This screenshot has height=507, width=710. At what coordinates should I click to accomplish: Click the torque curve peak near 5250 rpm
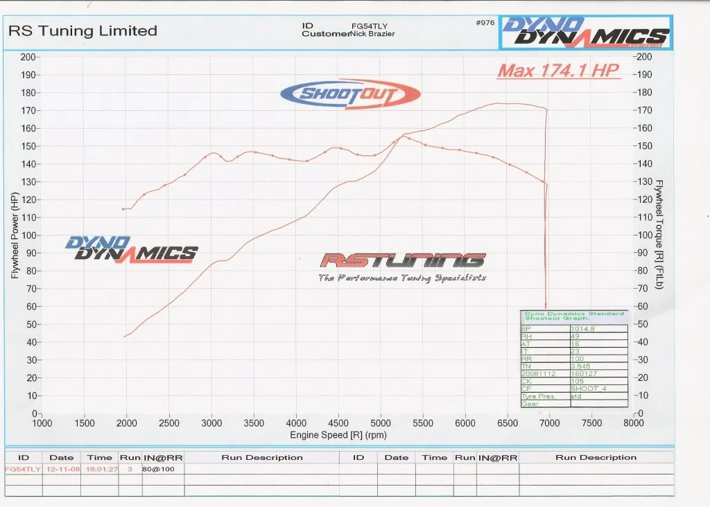pyautogui.click(x=402, y=136)
